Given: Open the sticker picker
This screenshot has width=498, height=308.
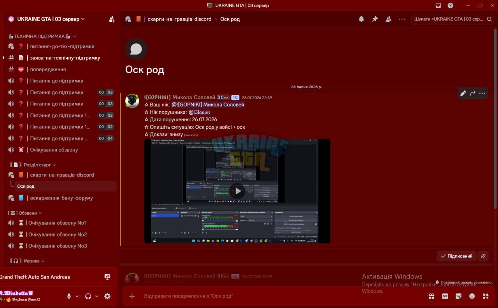Looking at the screenshot, I should 459,296.
